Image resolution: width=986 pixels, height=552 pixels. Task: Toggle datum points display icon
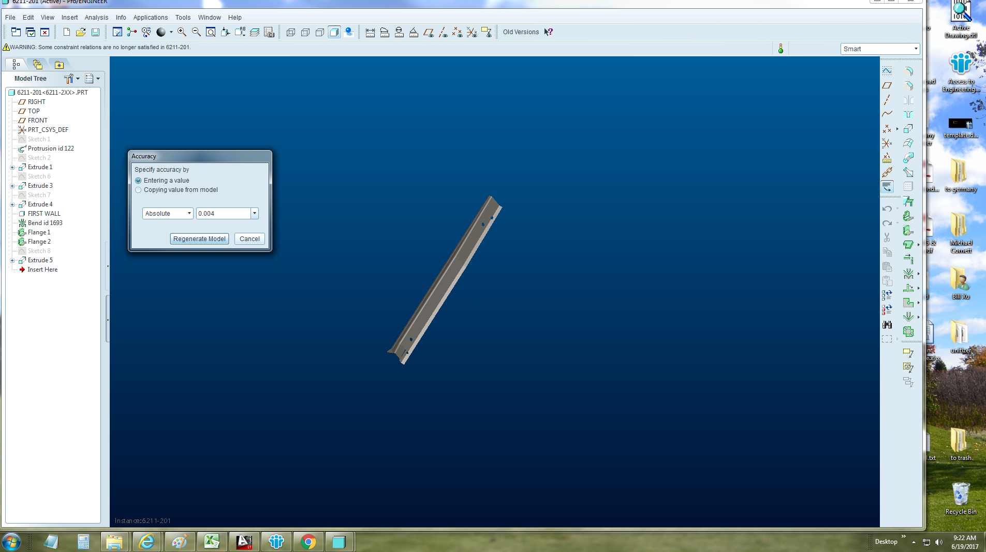[x=457, y=32]
